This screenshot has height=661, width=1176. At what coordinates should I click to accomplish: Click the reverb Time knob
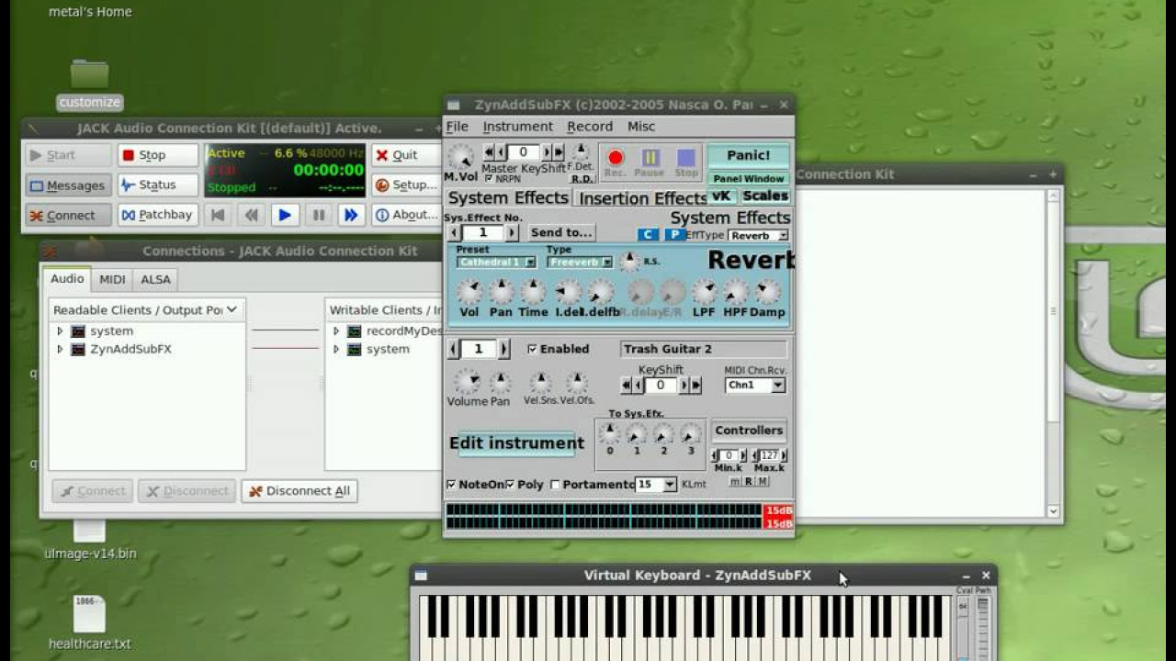[x=533, y=293]
